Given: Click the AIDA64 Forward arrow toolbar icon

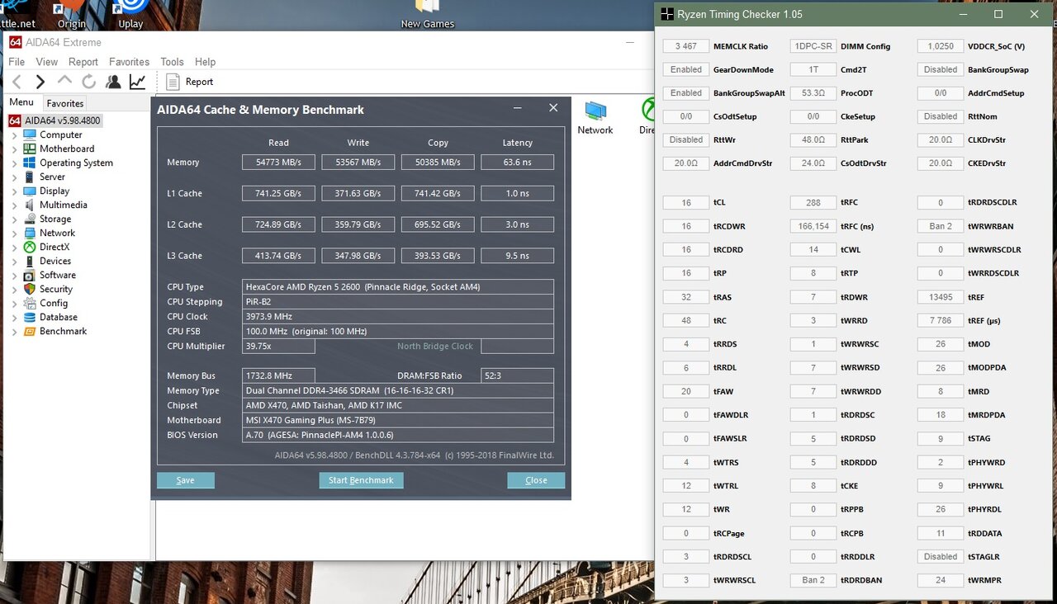Looking at the screenshot, I should point(40,82).
